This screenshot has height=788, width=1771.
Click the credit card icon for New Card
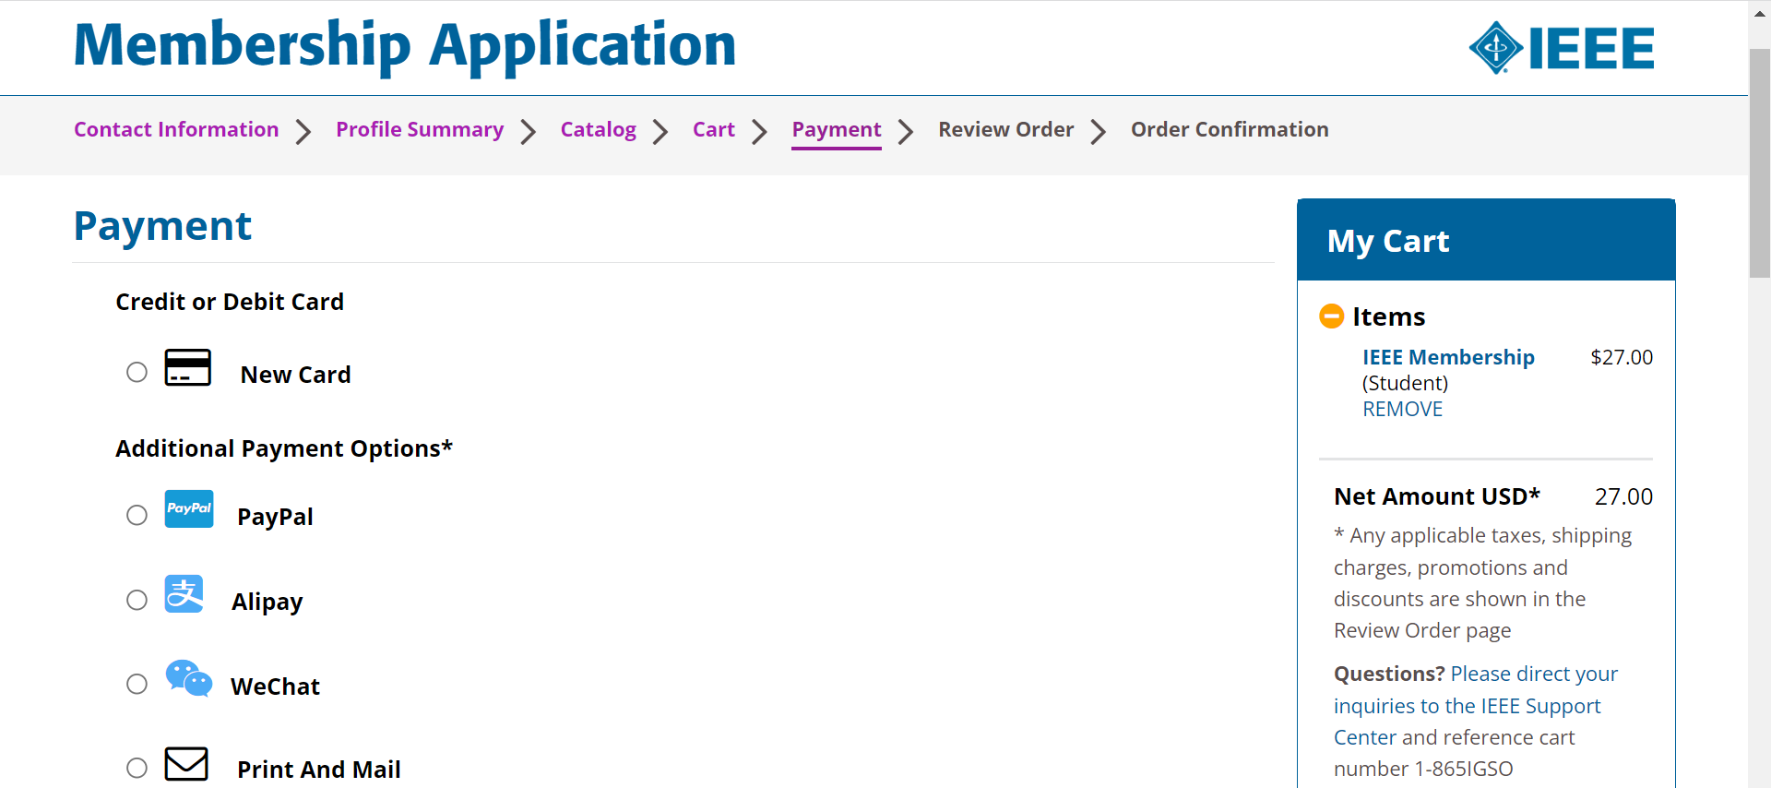coord(188,367)
